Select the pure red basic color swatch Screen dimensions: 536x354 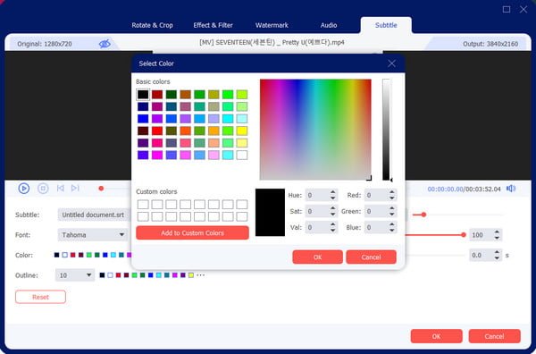coord(157,131)
